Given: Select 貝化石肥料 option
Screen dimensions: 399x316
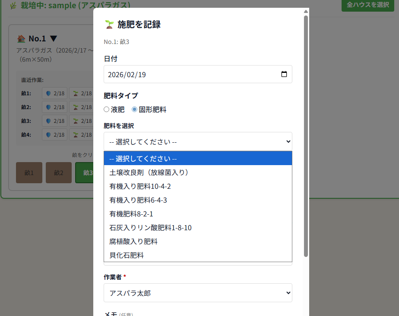Looking at the screenshot, I should tap(127, 255).
